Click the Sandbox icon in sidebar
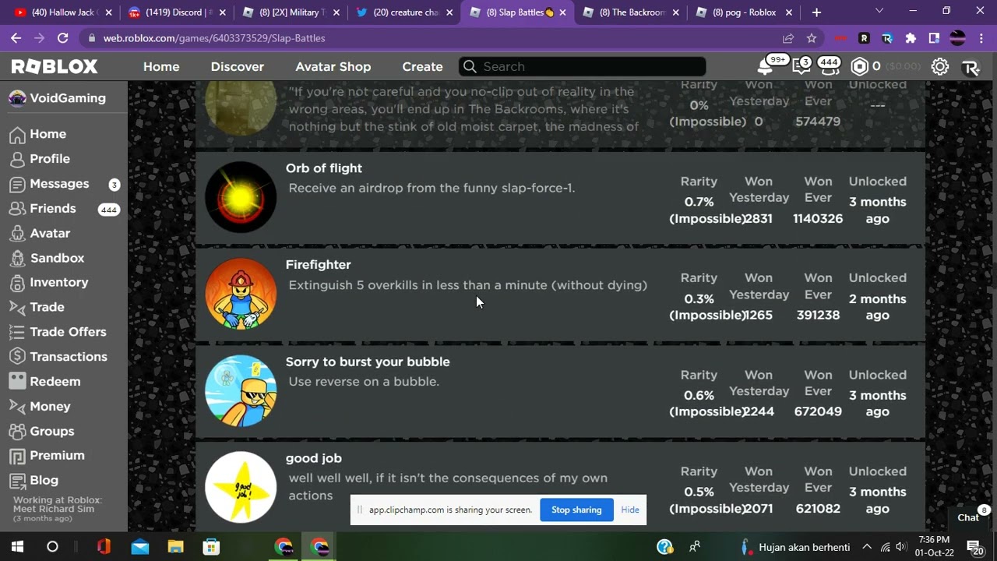The height and width of the screenshot is (561, 997). [18, 258]
